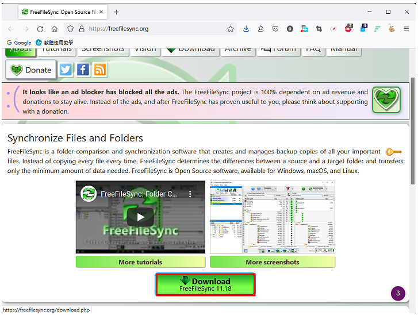Click the padlock site security icon
The width and height of the screenshot is (418, 315).
pos(82,29)
